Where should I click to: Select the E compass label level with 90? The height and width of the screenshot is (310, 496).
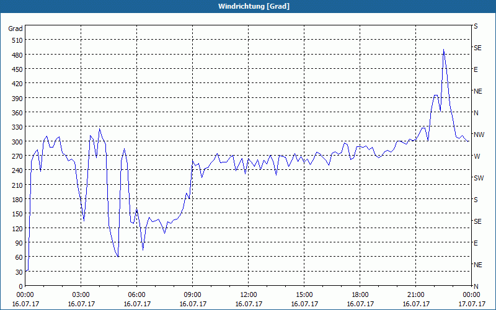[476, 243]
